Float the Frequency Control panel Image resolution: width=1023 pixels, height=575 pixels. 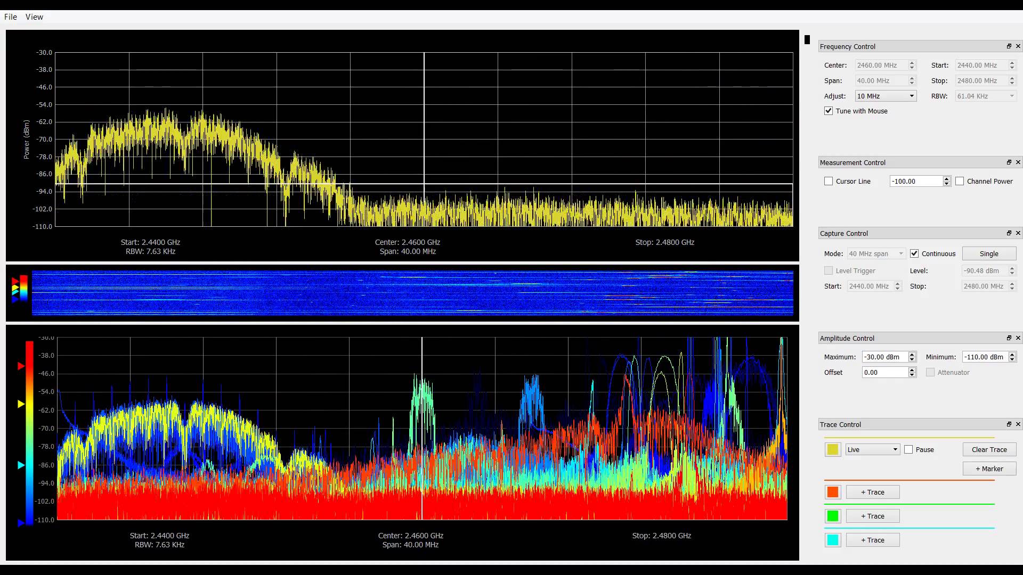(1009, 46)
